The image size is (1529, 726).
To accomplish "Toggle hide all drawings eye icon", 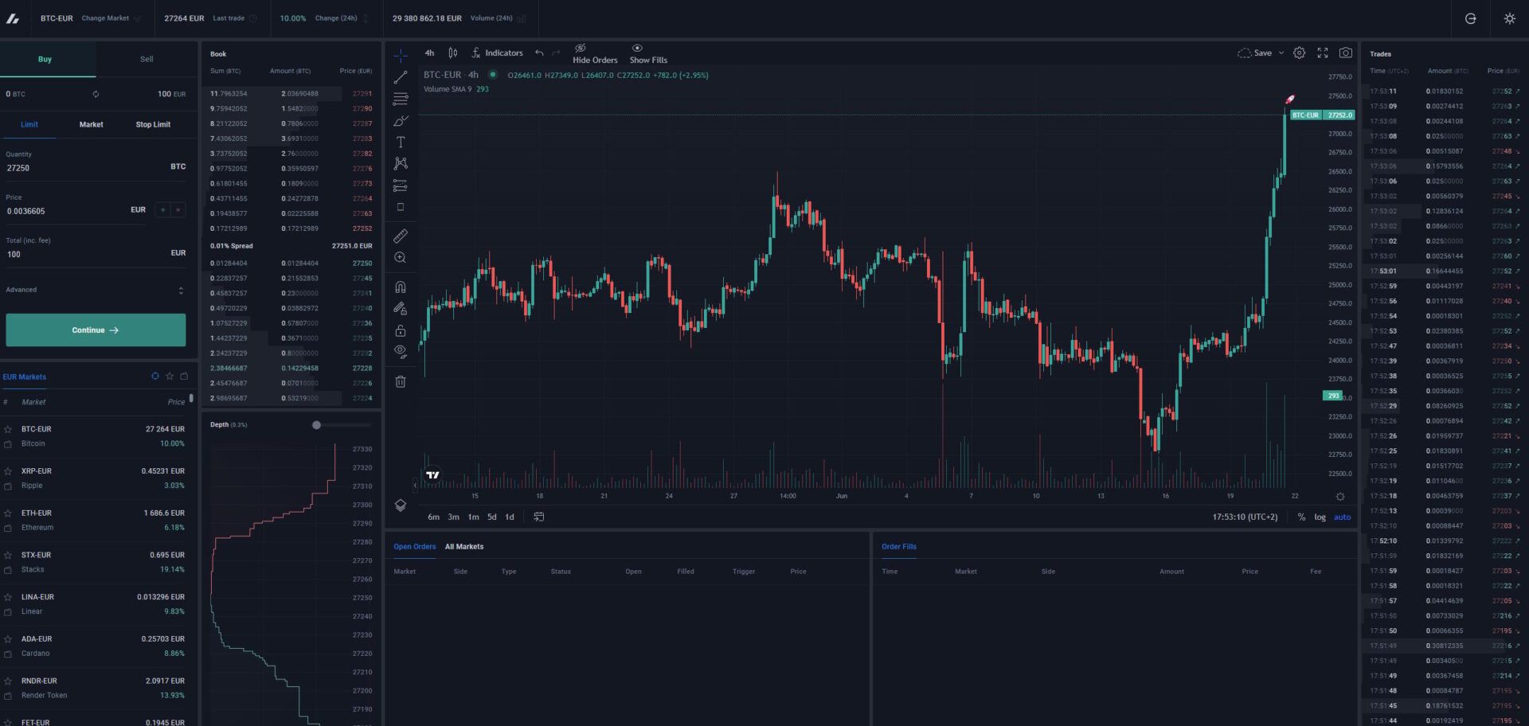I will (x=401, y=352).
